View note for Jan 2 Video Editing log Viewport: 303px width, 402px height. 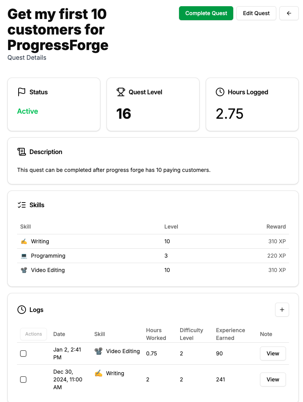click(x=273, y=353)
